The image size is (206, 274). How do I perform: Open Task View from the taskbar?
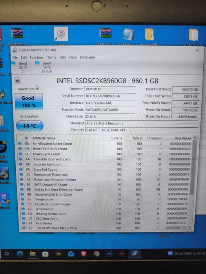tap(7, 254)
